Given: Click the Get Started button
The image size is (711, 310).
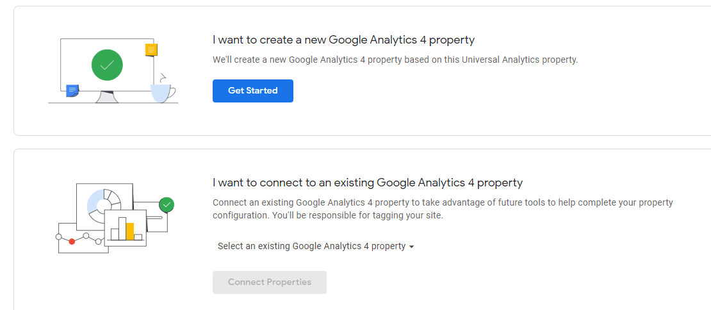Looking at the screenshot, I should pyautogui.click(x=252, y=91).
